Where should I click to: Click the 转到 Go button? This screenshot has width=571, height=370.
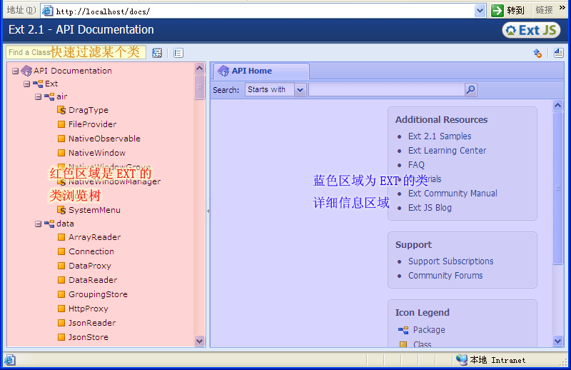click(509, 11)
